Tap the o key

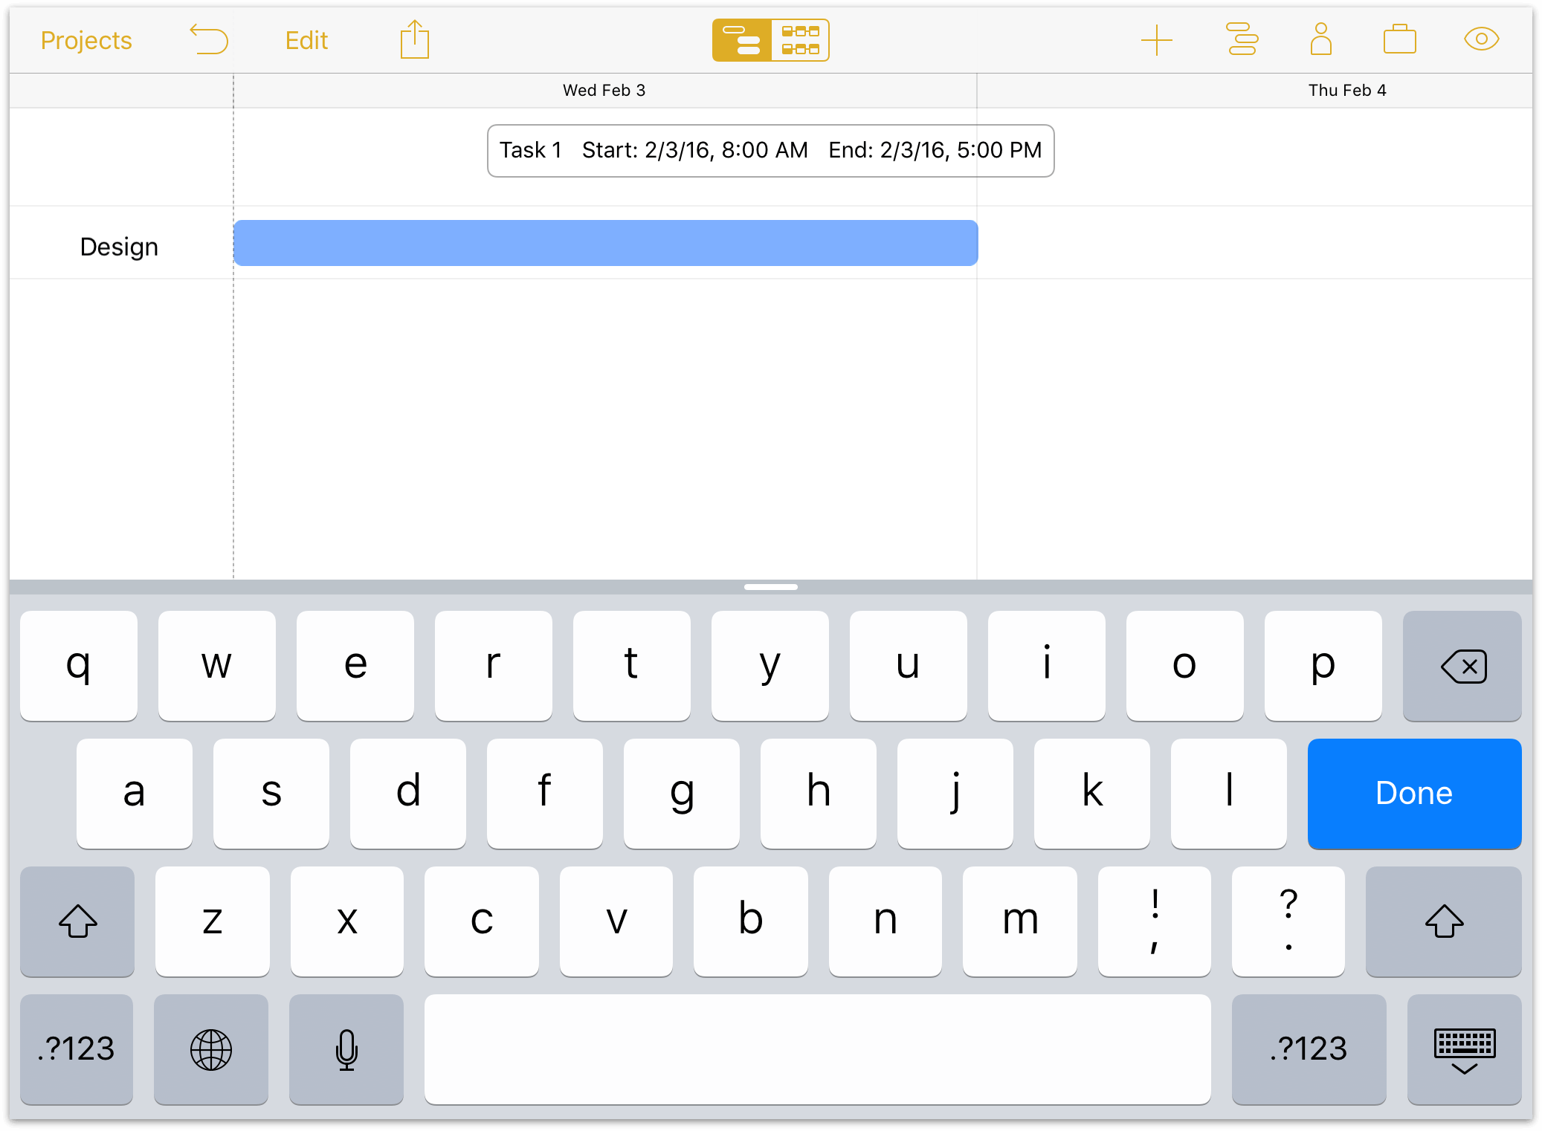pos(1185,666)
